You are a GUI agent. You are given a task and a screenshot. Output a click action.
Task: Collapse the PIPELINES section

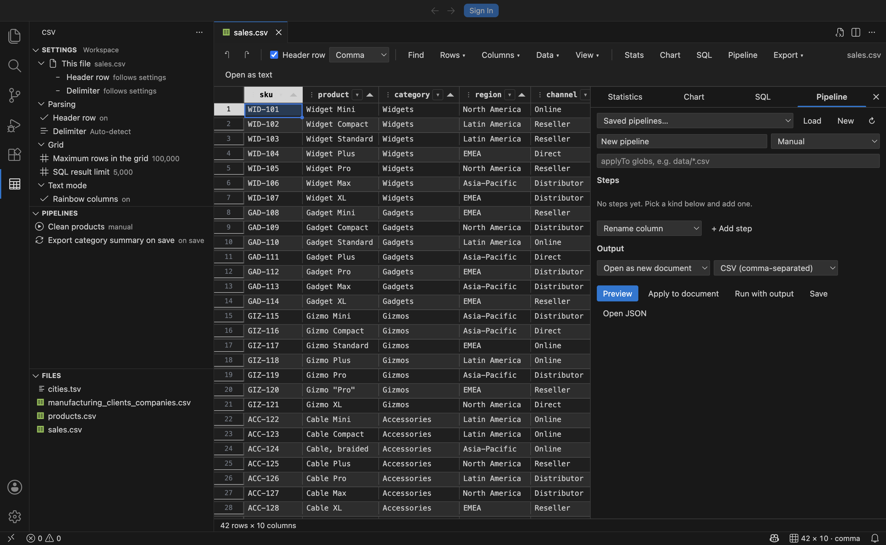(36, 213)
